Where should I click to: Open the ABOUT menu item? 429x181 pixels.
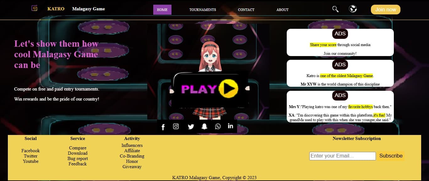coord(282,10)
